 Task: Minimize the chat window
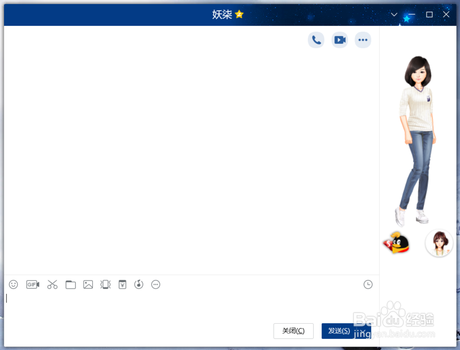click(412, 14)
